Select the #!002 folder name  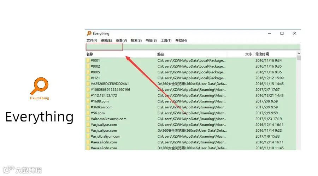click(x=95, y=66)
